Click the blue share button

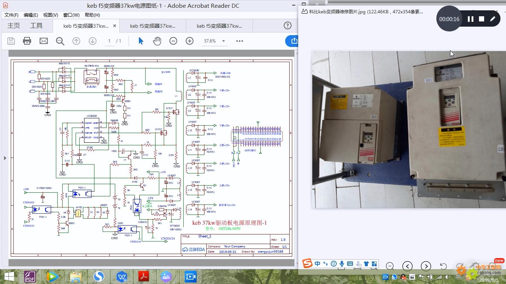(292, 41)
